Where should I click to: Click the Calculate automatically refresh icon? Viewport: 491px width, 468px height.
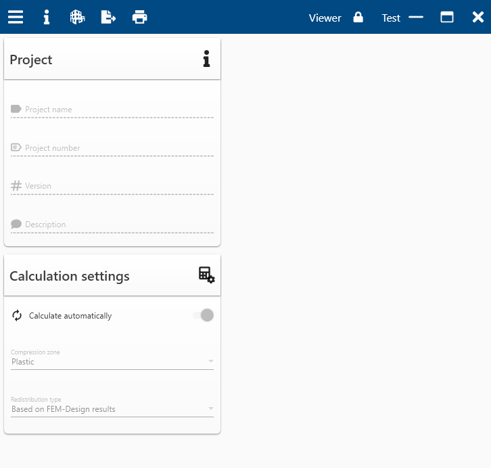pyautogui.click(x=17, y=315)
